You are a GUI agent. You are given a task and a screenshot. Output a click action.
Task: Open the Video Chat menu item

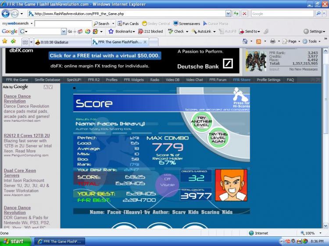click(x=194, y=80)
